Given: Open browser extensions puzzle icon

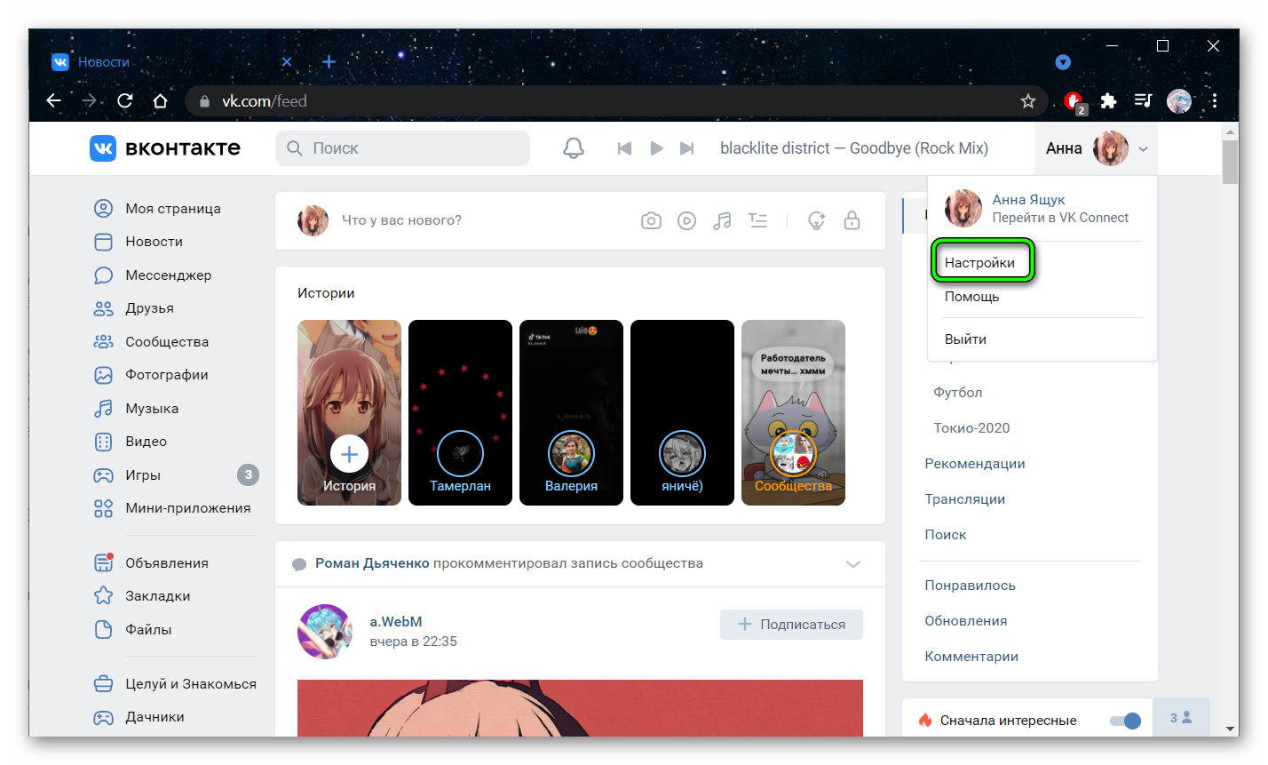Looking at the screenshot, I should pos(1108,101).
